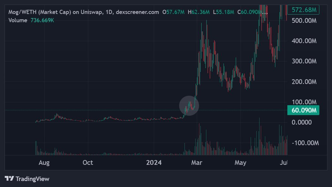Click the TradingView logo link
The width and height of the screenshot is (332, 187).
pyautogui.click(x=27, y=179)
